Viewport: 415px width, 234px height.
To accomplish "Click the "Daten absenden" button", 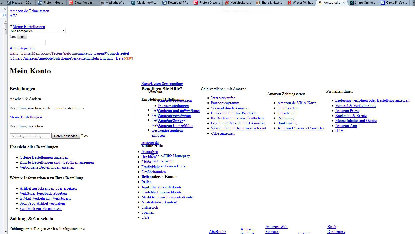I will (66, 136).
